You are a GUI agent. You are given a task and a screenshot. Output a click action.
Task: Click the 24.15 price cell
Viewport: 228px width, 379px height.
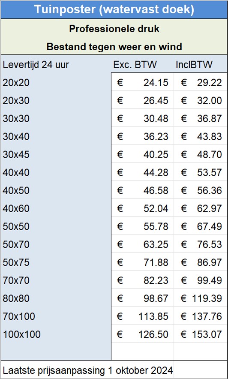[142, 83]
